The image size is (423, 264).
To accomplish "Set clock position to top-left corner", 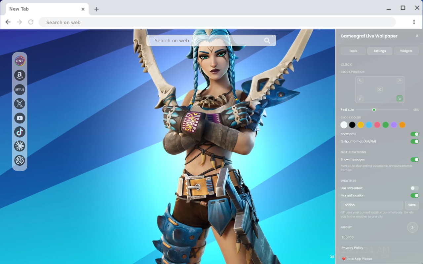I will point(360,81).
